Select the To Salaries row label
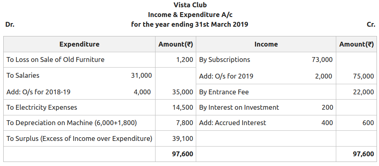The image size is (379, 166). (x=23, y=75)
